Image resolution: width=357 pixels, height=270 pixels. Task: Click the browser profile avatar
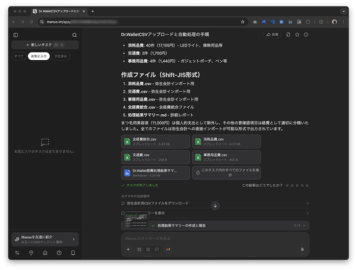coord(334,22)
